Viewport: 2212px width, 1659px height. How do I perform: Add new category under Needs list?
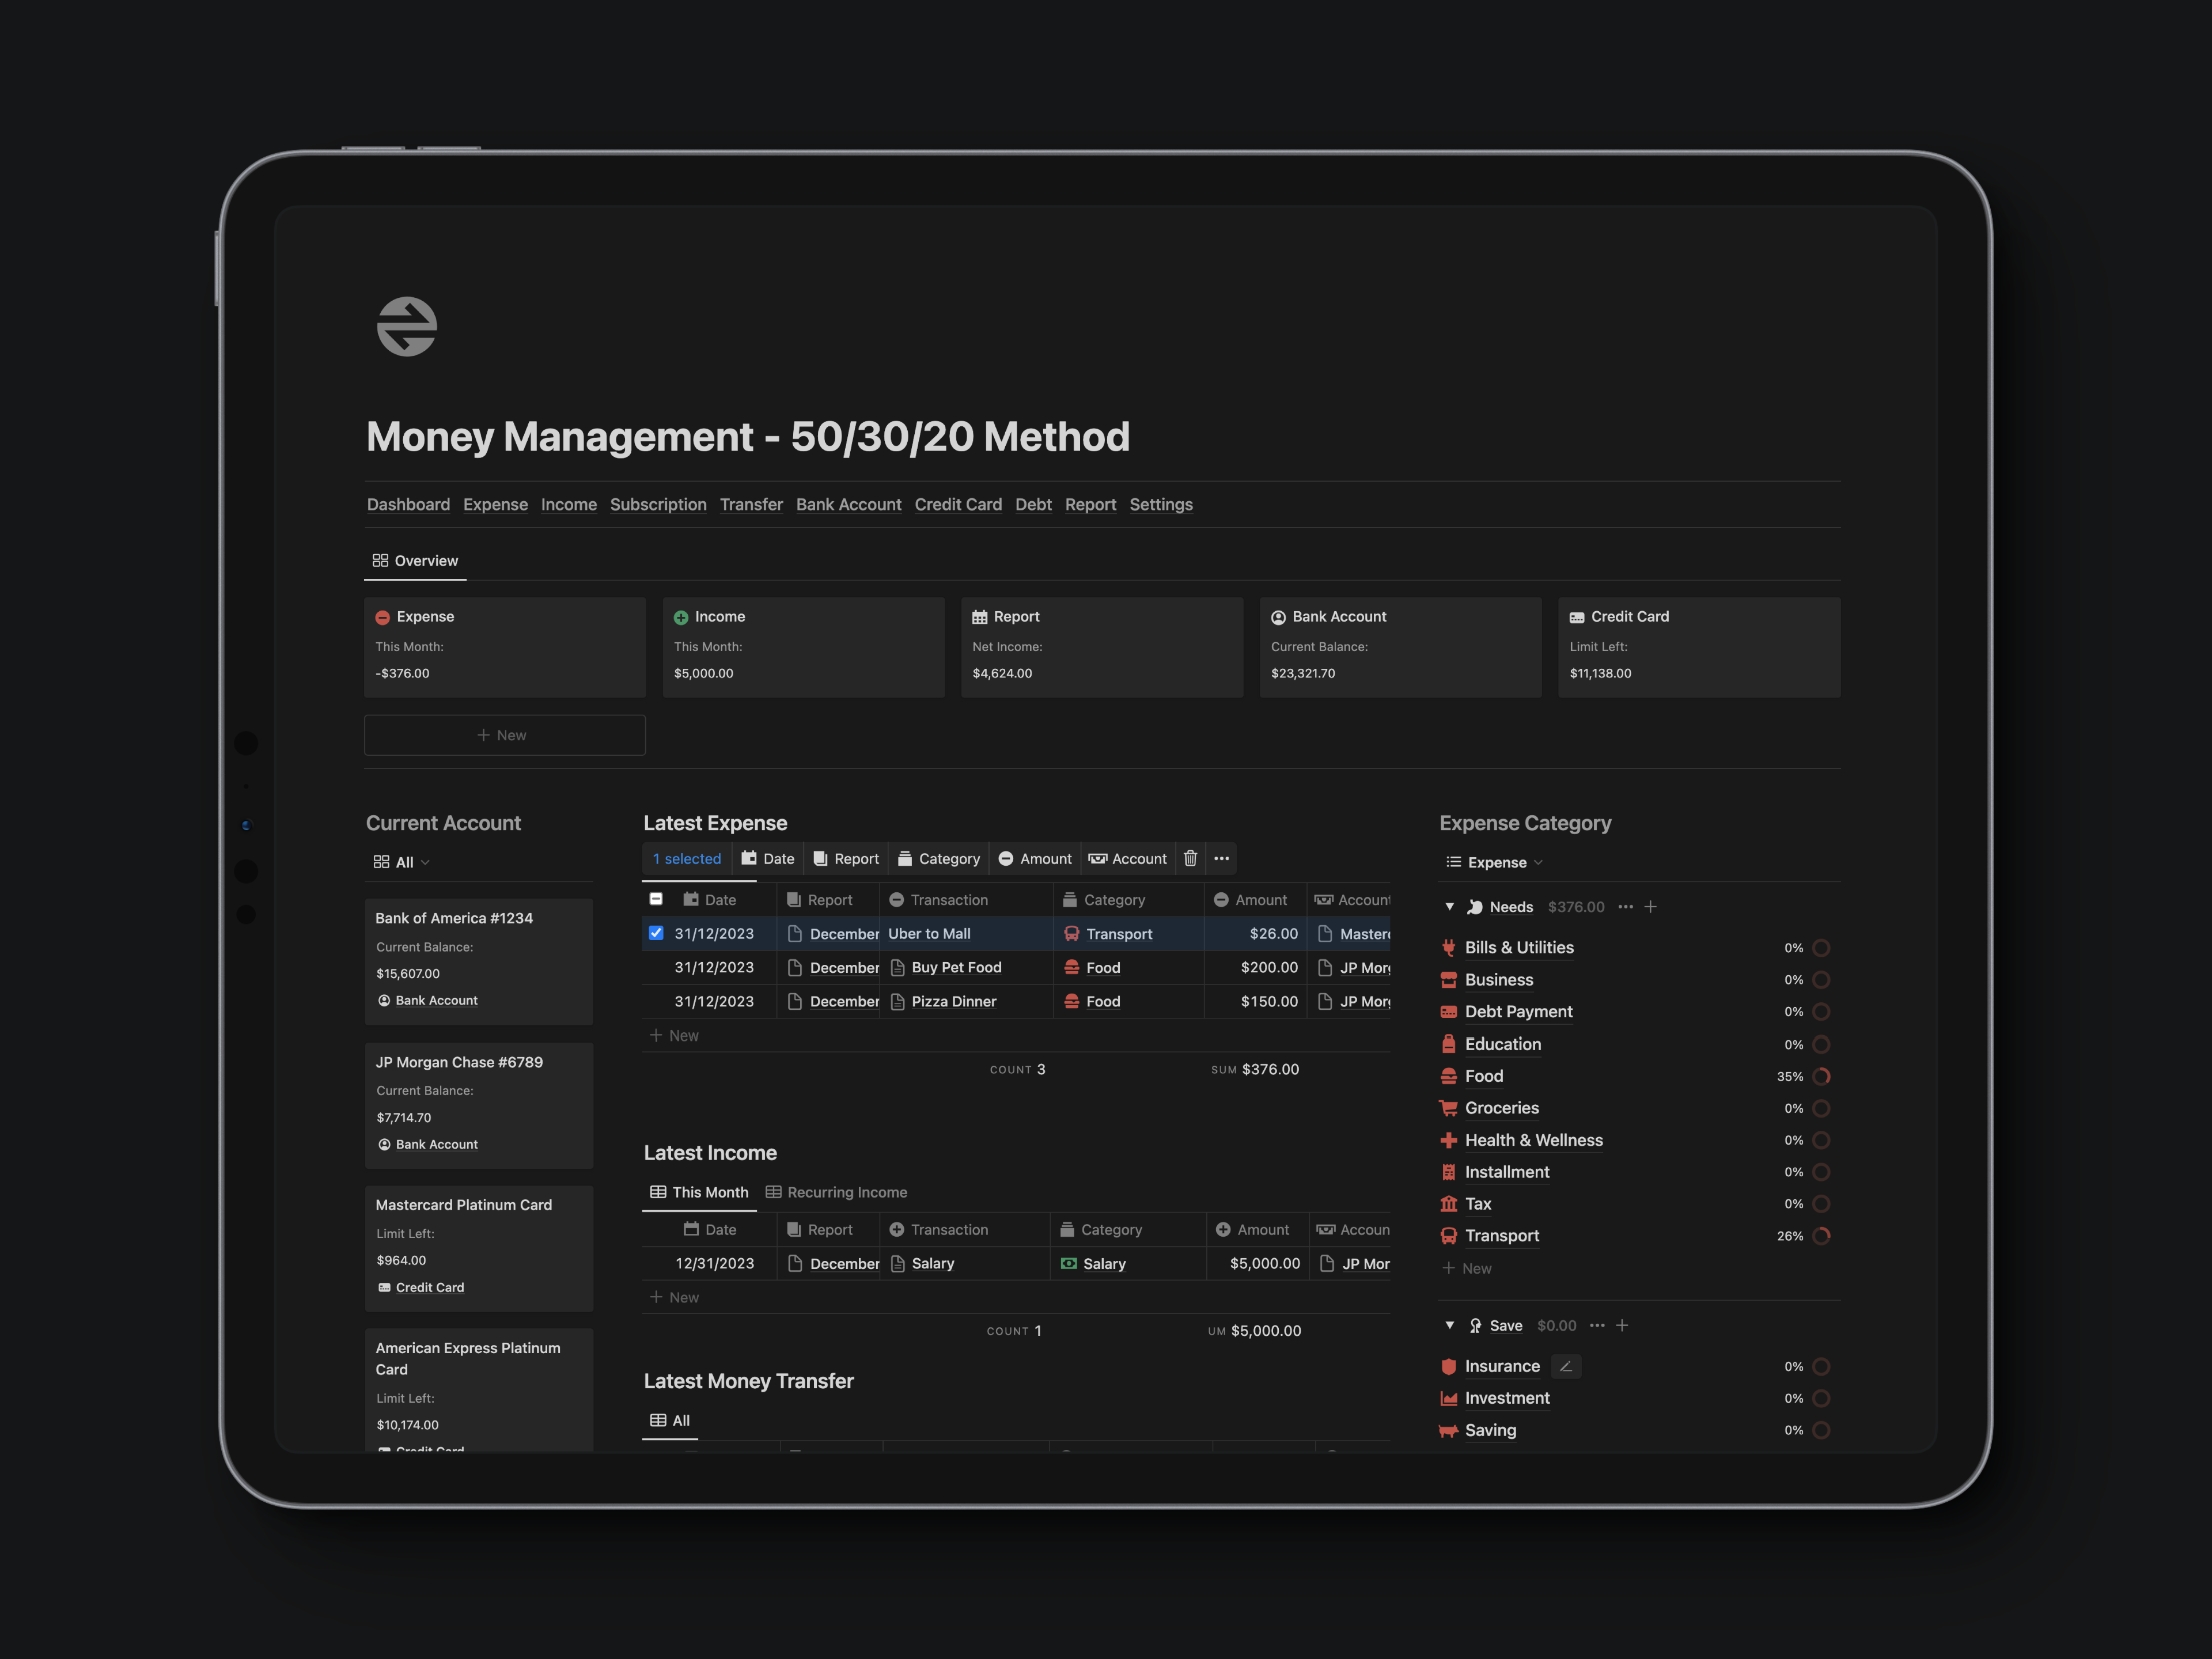coord(1467,1268)
